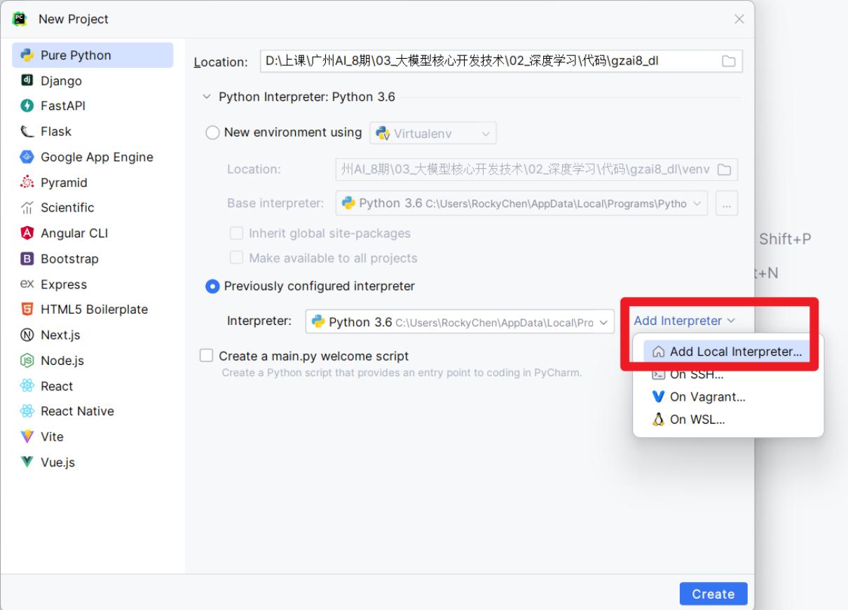Click the home icon of Add Local Interpreter
This screenshot has height=610, width=848.
coord(658,352)
